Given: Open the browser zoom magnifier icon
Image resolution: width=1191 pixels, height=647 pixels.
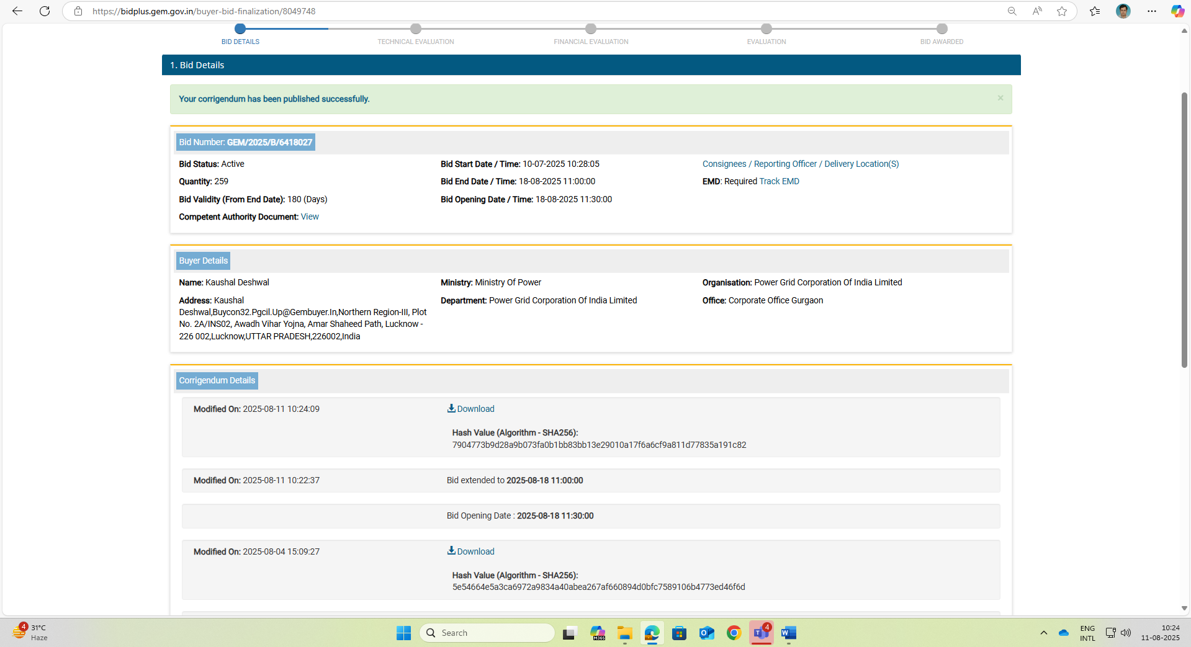Looking at the screenshot, I should (1012, 11).
